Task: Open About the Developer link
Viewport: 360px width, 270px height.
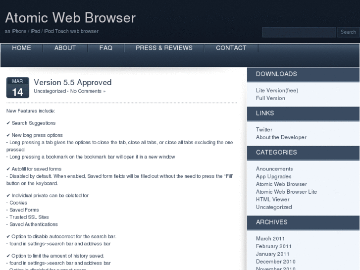Action: coord(281,137)
